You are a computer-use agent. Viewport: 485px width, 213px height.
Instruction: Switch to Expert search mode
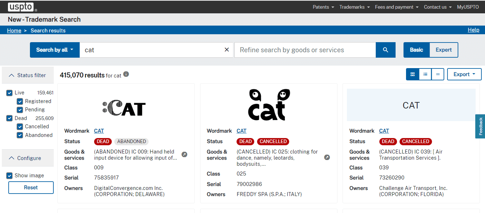pyautogui.click(x=444, y=50)
